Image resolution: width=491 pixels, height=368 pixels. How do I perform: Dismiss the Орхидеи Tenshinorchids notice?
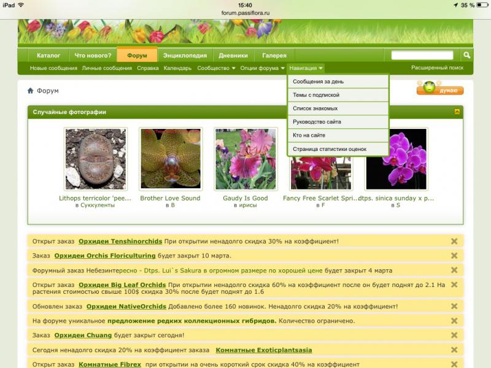(454, 241)
